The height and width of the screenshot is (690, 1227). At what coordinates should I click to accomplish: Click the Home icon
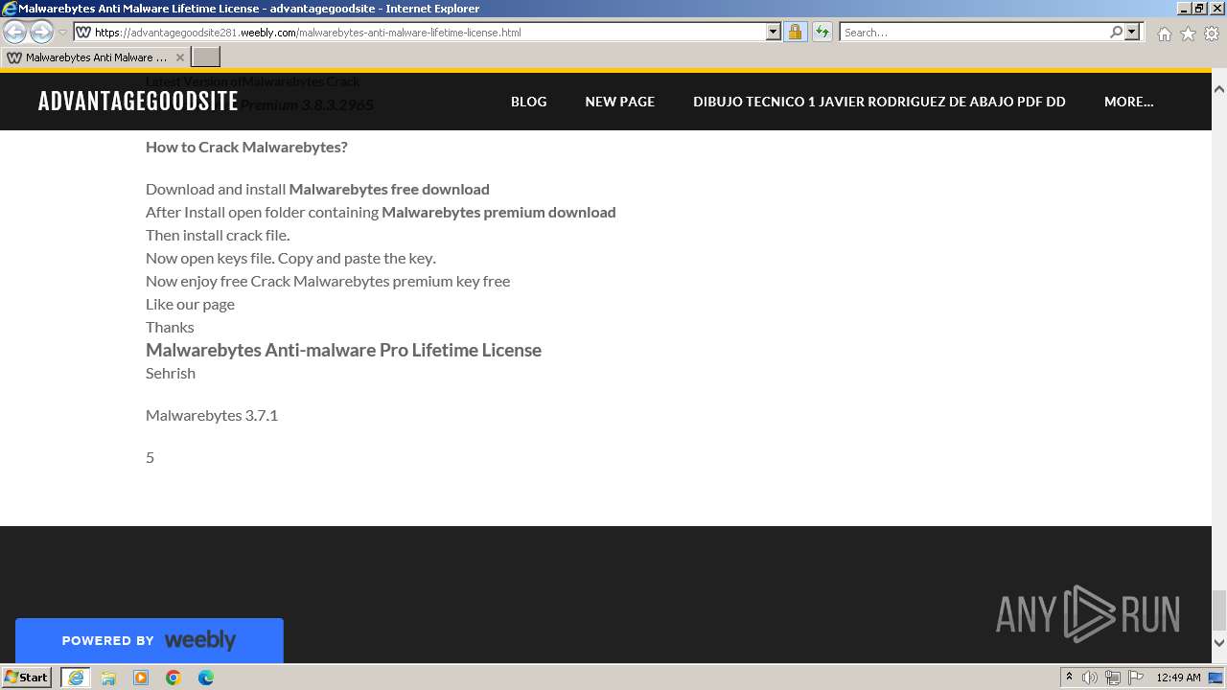click(x=1164, y=34)
